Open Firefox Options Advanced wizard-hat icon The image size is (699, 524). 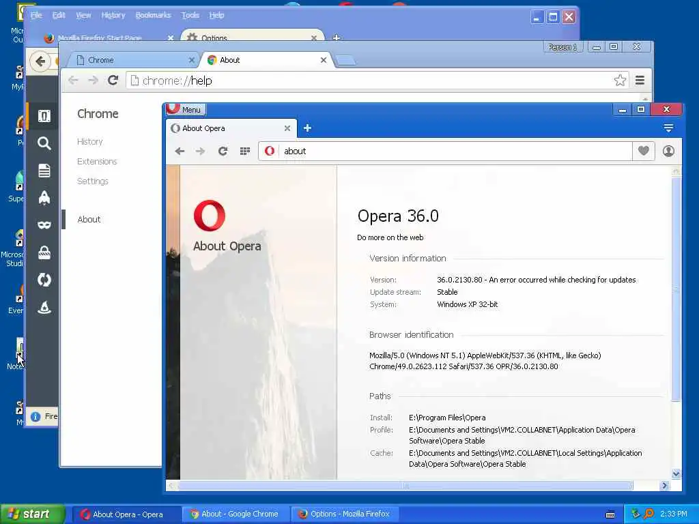44,308
